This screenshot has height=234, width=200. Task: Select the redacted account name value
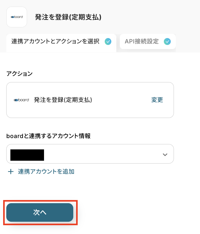tap(27, 155)
